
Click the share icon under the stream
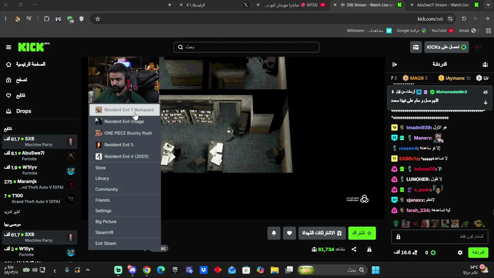pyautogui.click(x=354, y=249)
